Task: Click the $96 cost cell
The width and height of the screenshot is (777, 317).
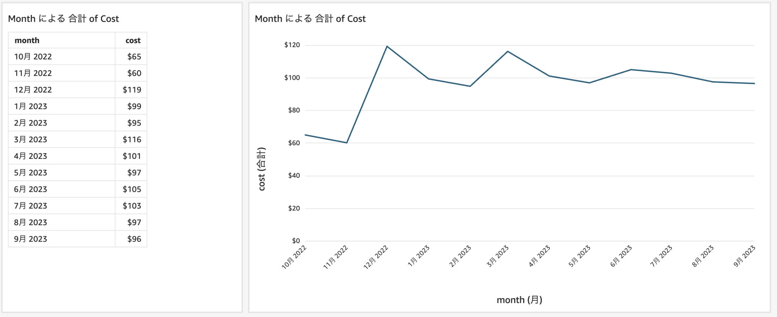Action: tap(134, 239)
